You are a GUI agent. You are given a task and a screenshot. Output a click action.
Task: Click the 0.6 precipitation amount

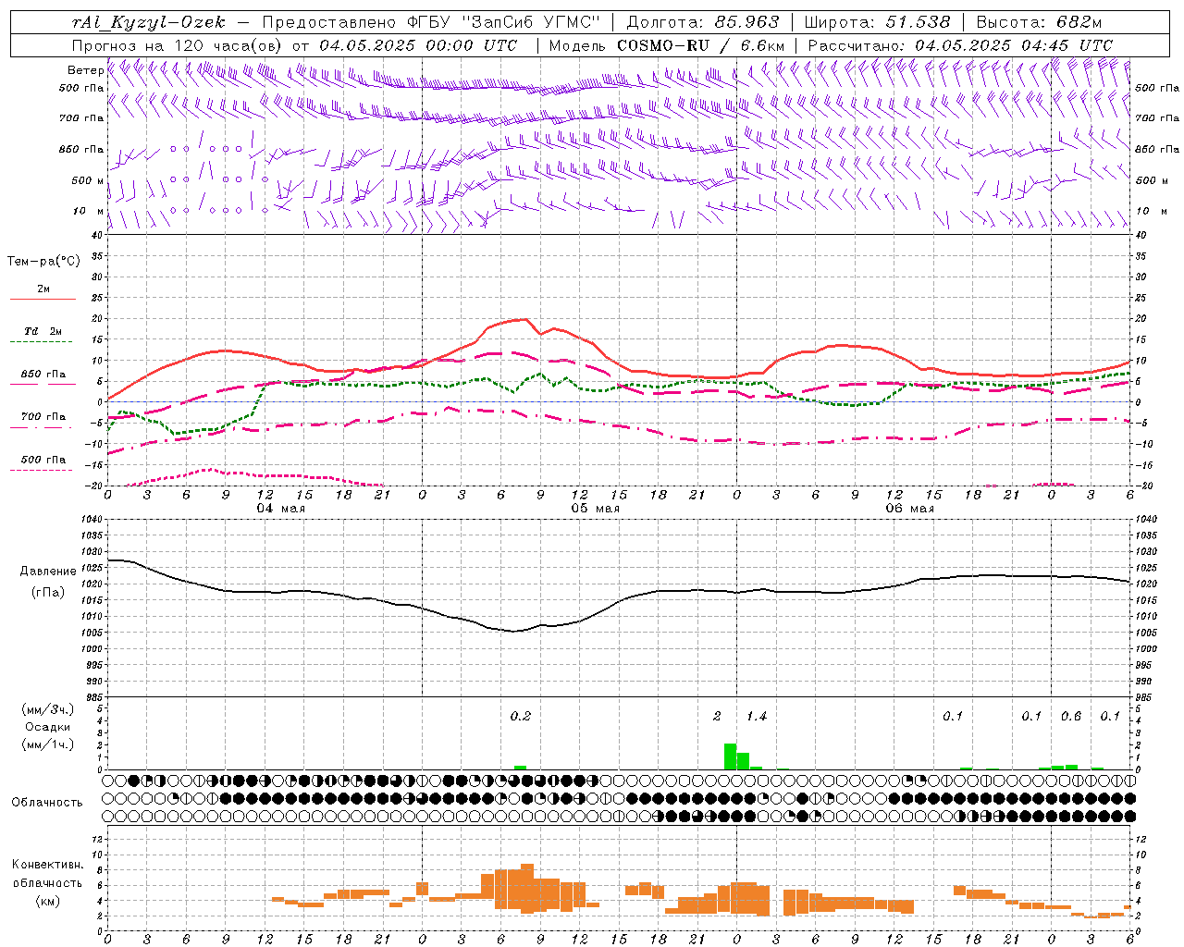[1071, 716]
